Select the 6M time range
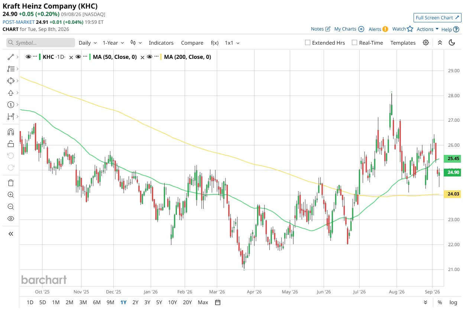Screen dimensions: 463x312 (x=97, y=302)
